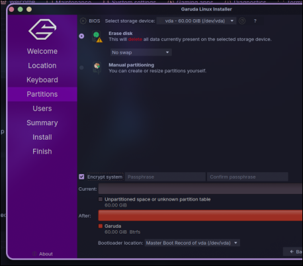The image size is (303, 266).
Task: Click the Erase disk drive warning icon
Action: [x=97, y=36]
